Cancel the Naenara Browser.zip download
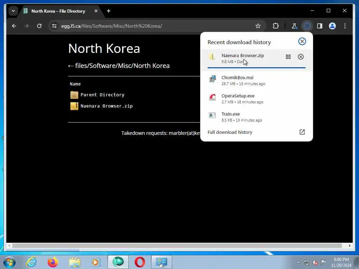Image resolution: width=359 pixels, height=269 pixels. click(300, 57)
